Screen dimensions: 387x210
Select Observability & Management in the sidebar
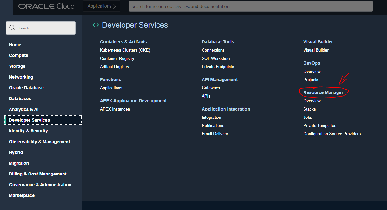click(x=39, y=142)
